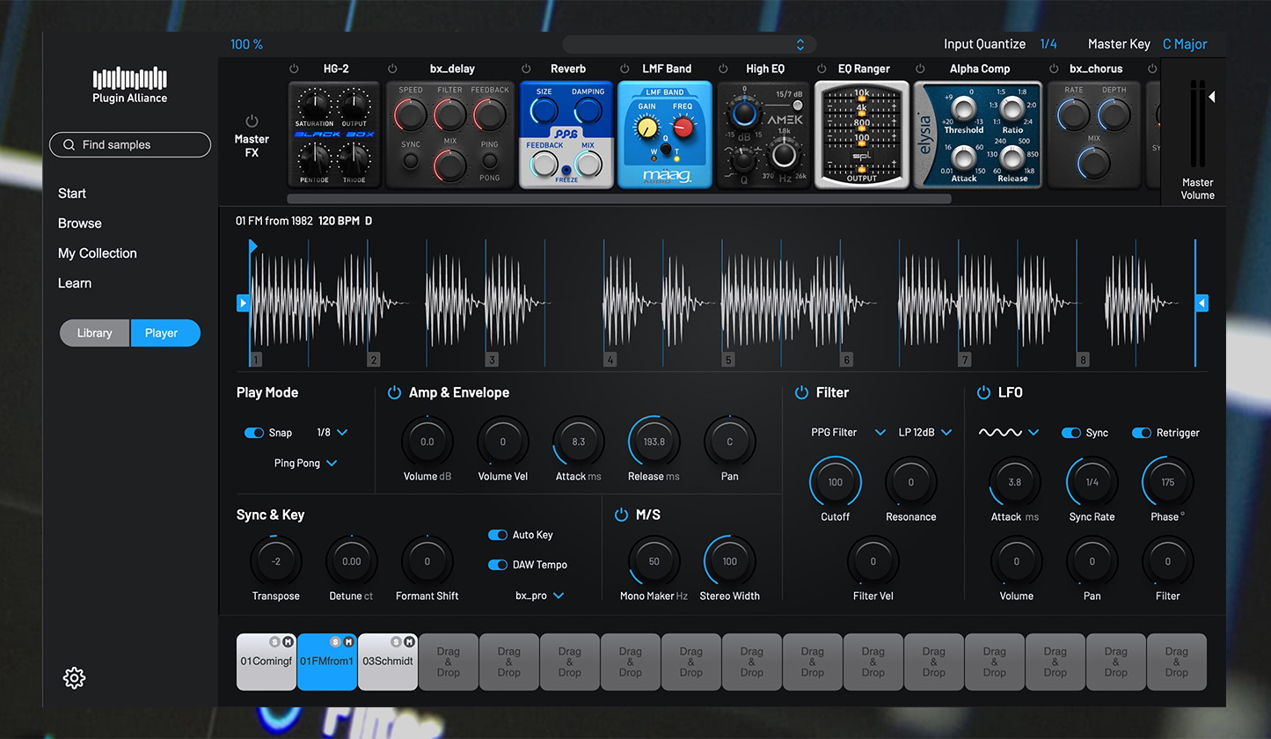Solo the 01Comingf pad with S icon
The height and width of the screenshot is (739, 1271).
coord(275,642)
